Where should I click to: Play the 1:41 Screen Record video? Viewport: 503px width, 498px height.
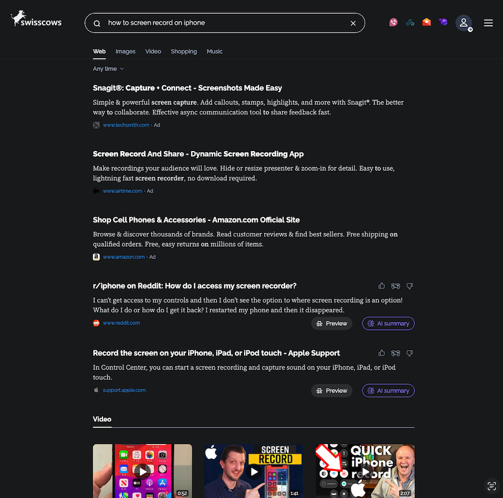pyautogui.click(x=254, y=471)
